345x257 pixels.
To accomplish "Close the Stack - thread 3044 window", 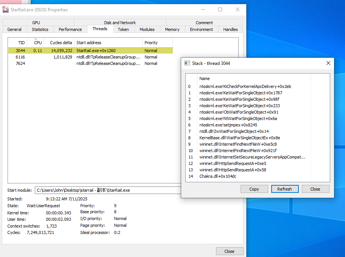I will coord(328,63).
